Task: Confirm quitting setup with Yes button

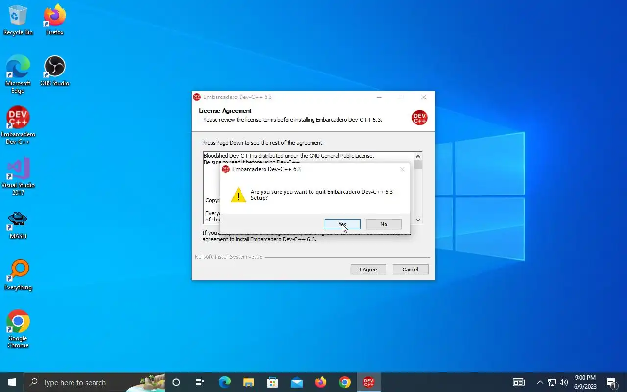Action: 342,224
